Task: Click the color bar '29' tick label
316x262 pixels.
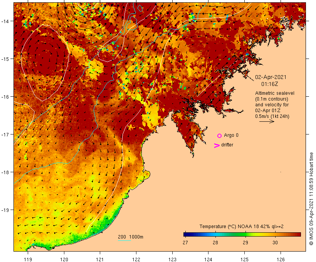Action: (245, 243)
